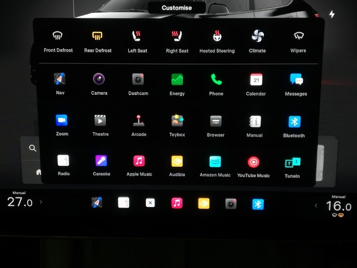Toggle Rear Defrost

tap(98, 36)
